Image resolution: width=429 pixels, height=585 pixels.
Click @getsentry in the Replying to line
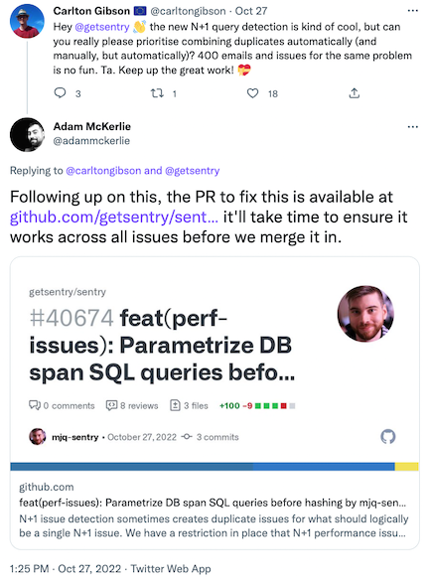192,171
